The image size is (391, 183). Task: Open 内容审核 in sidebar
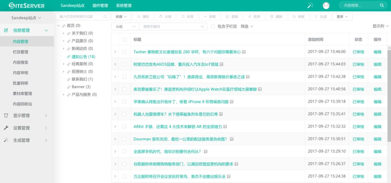click(20, 72)
